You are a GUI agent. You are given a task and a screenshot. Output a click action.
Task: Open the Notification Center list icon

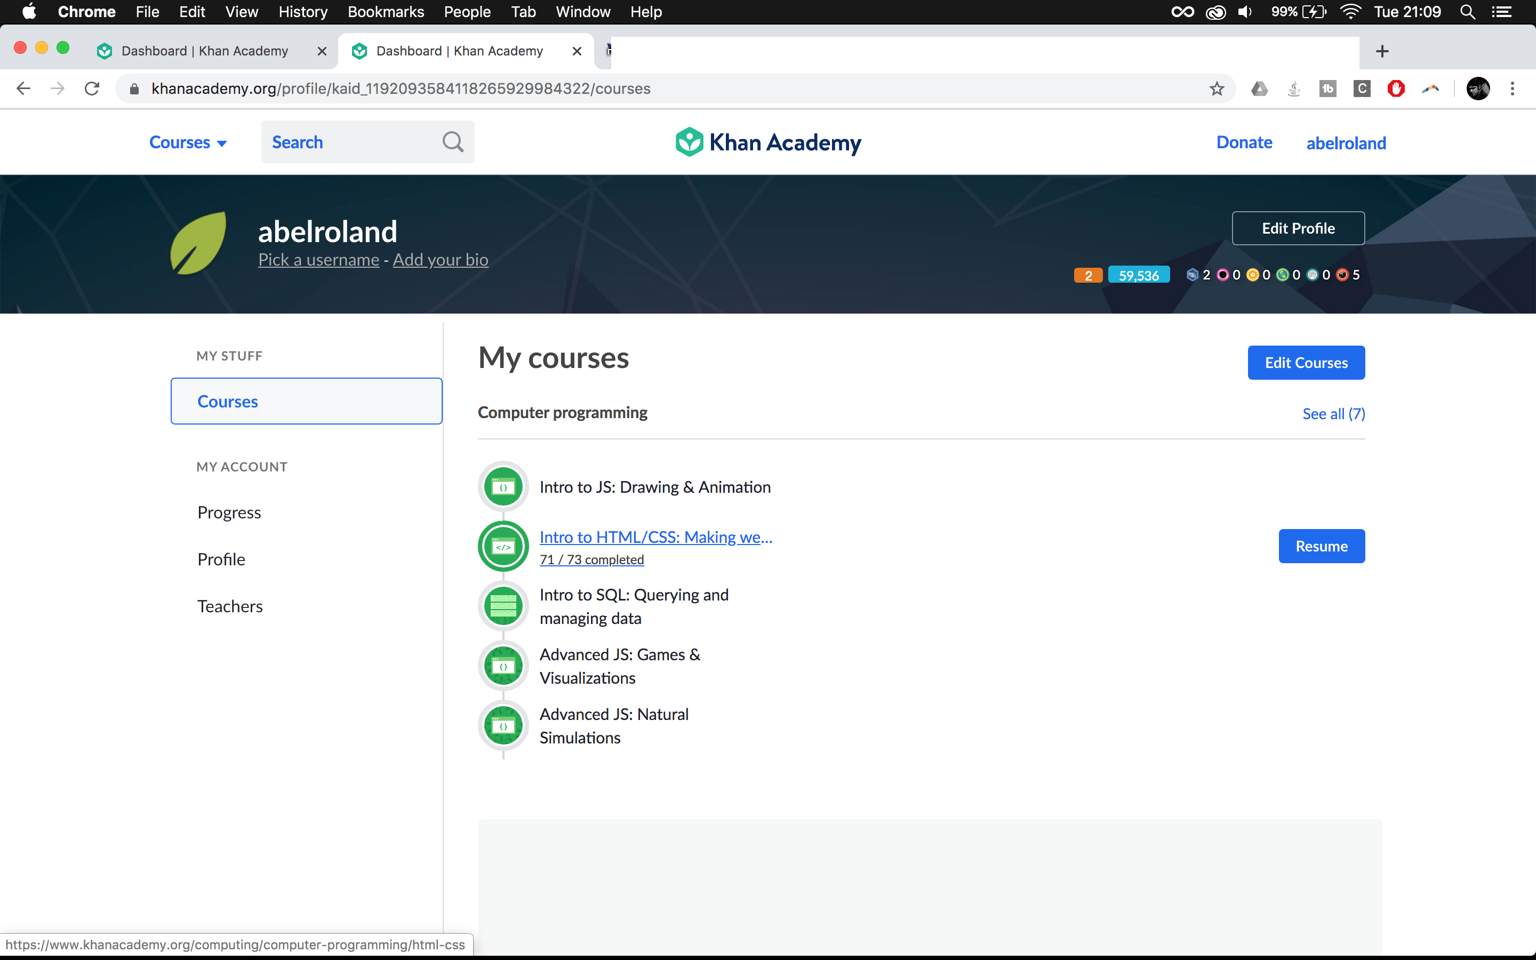point(1501,12)
